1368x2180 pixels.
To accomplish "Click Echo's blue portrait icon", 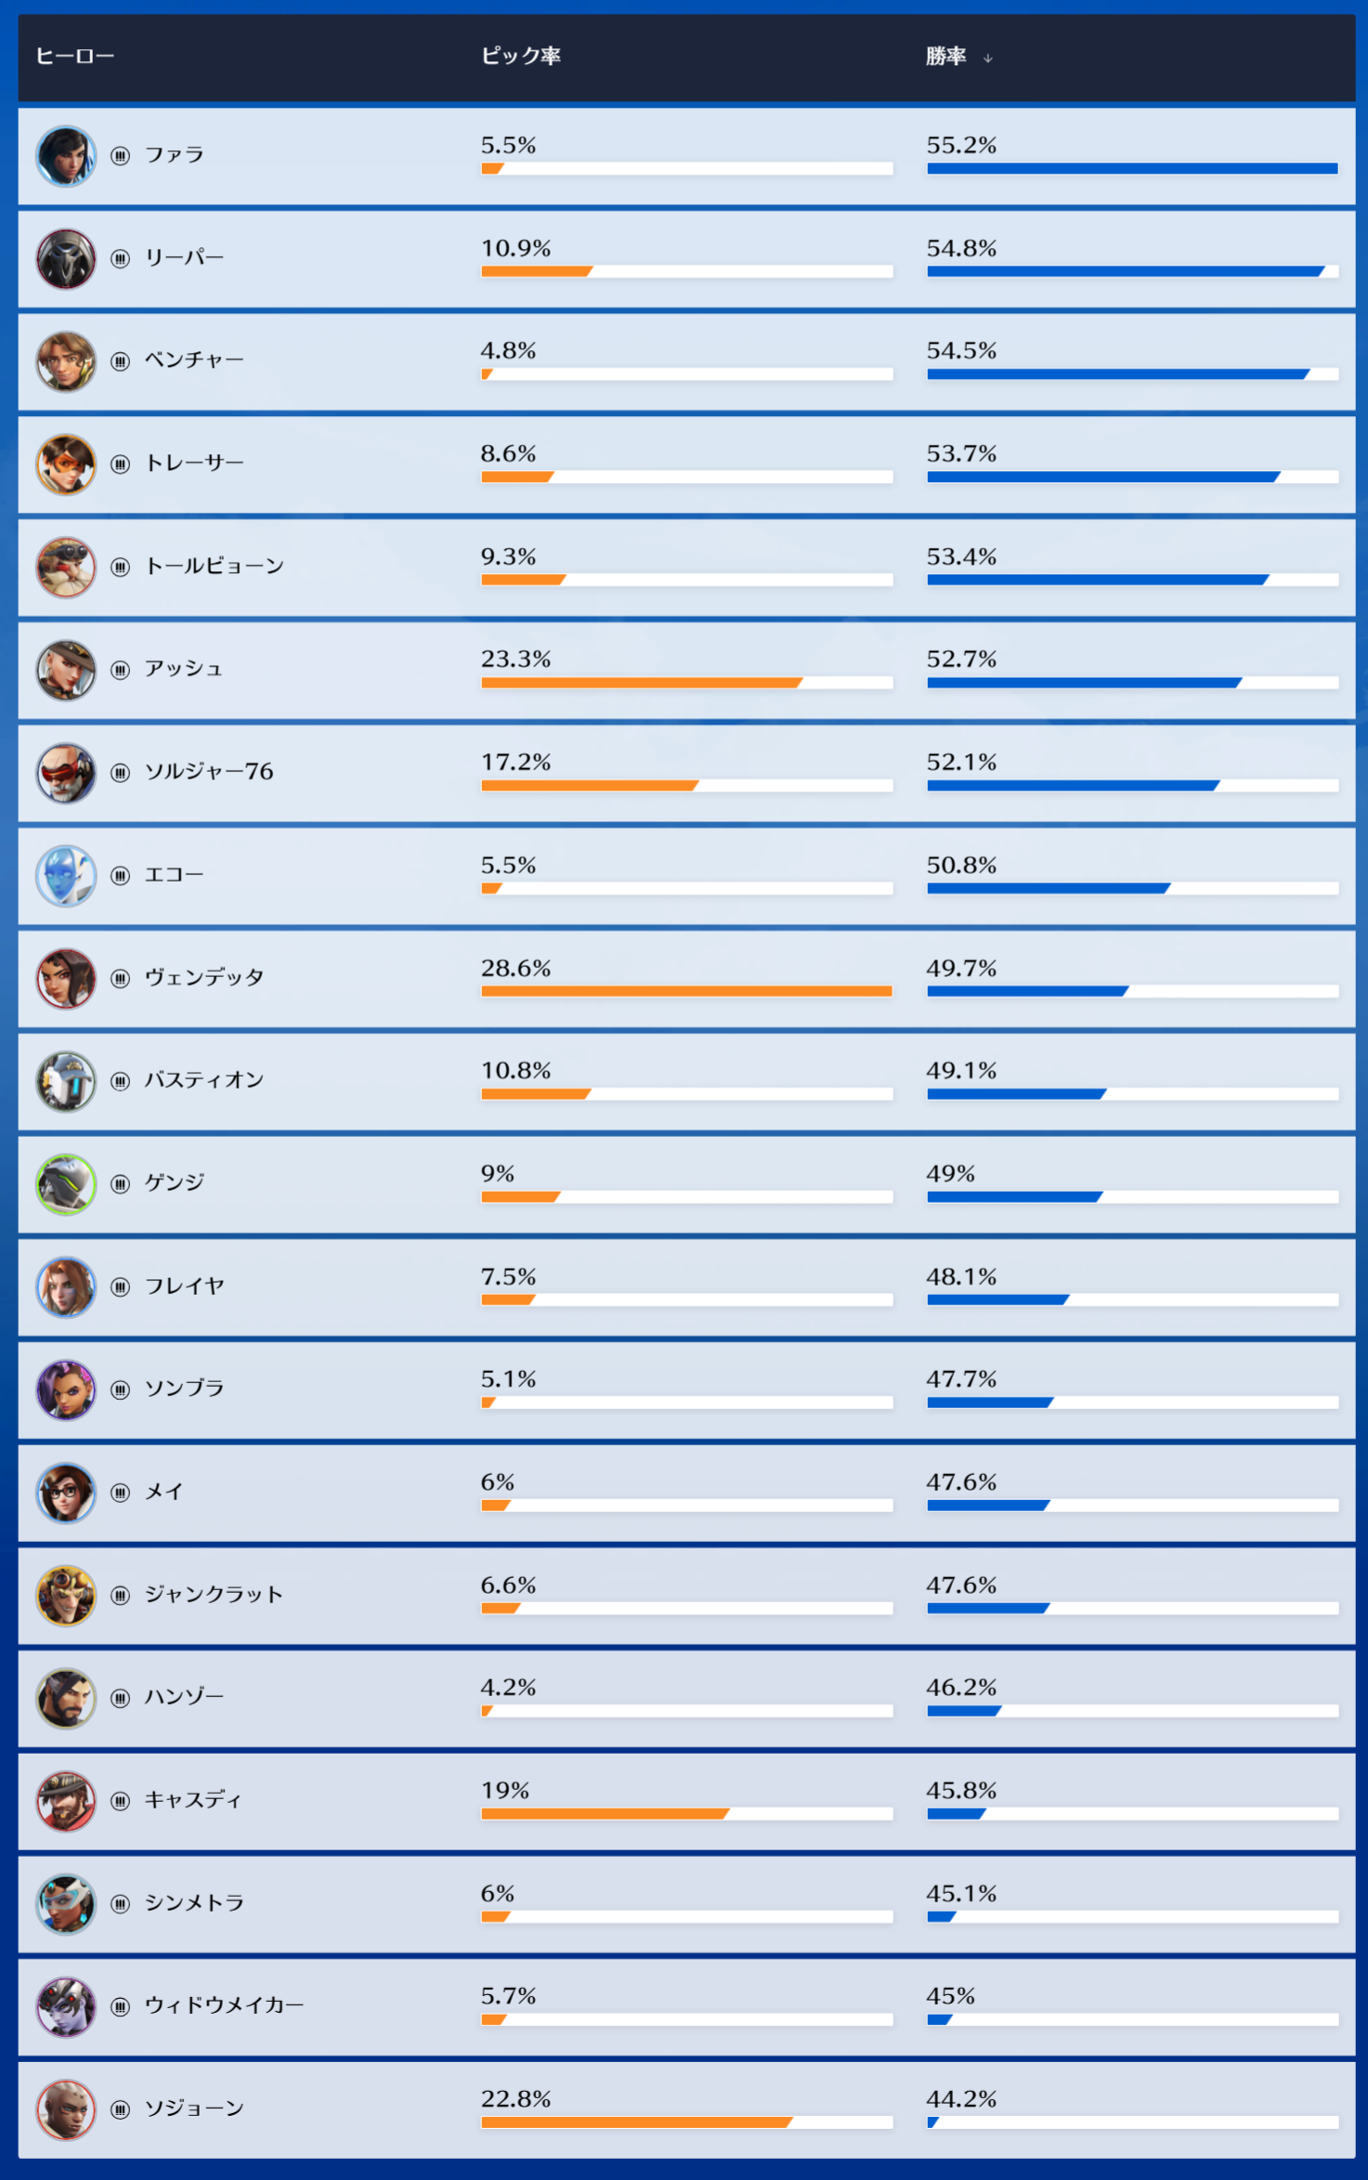I will [65, 876].
